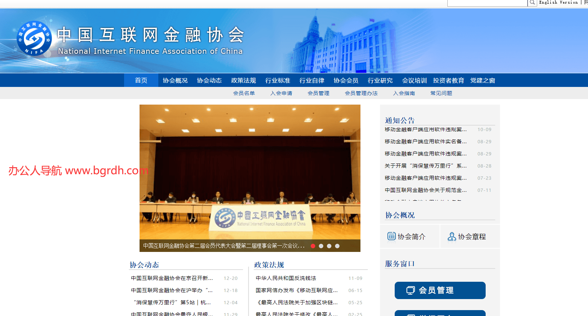
Task: Open the 行业研究 menu
Action: click(x=380, y=80)
